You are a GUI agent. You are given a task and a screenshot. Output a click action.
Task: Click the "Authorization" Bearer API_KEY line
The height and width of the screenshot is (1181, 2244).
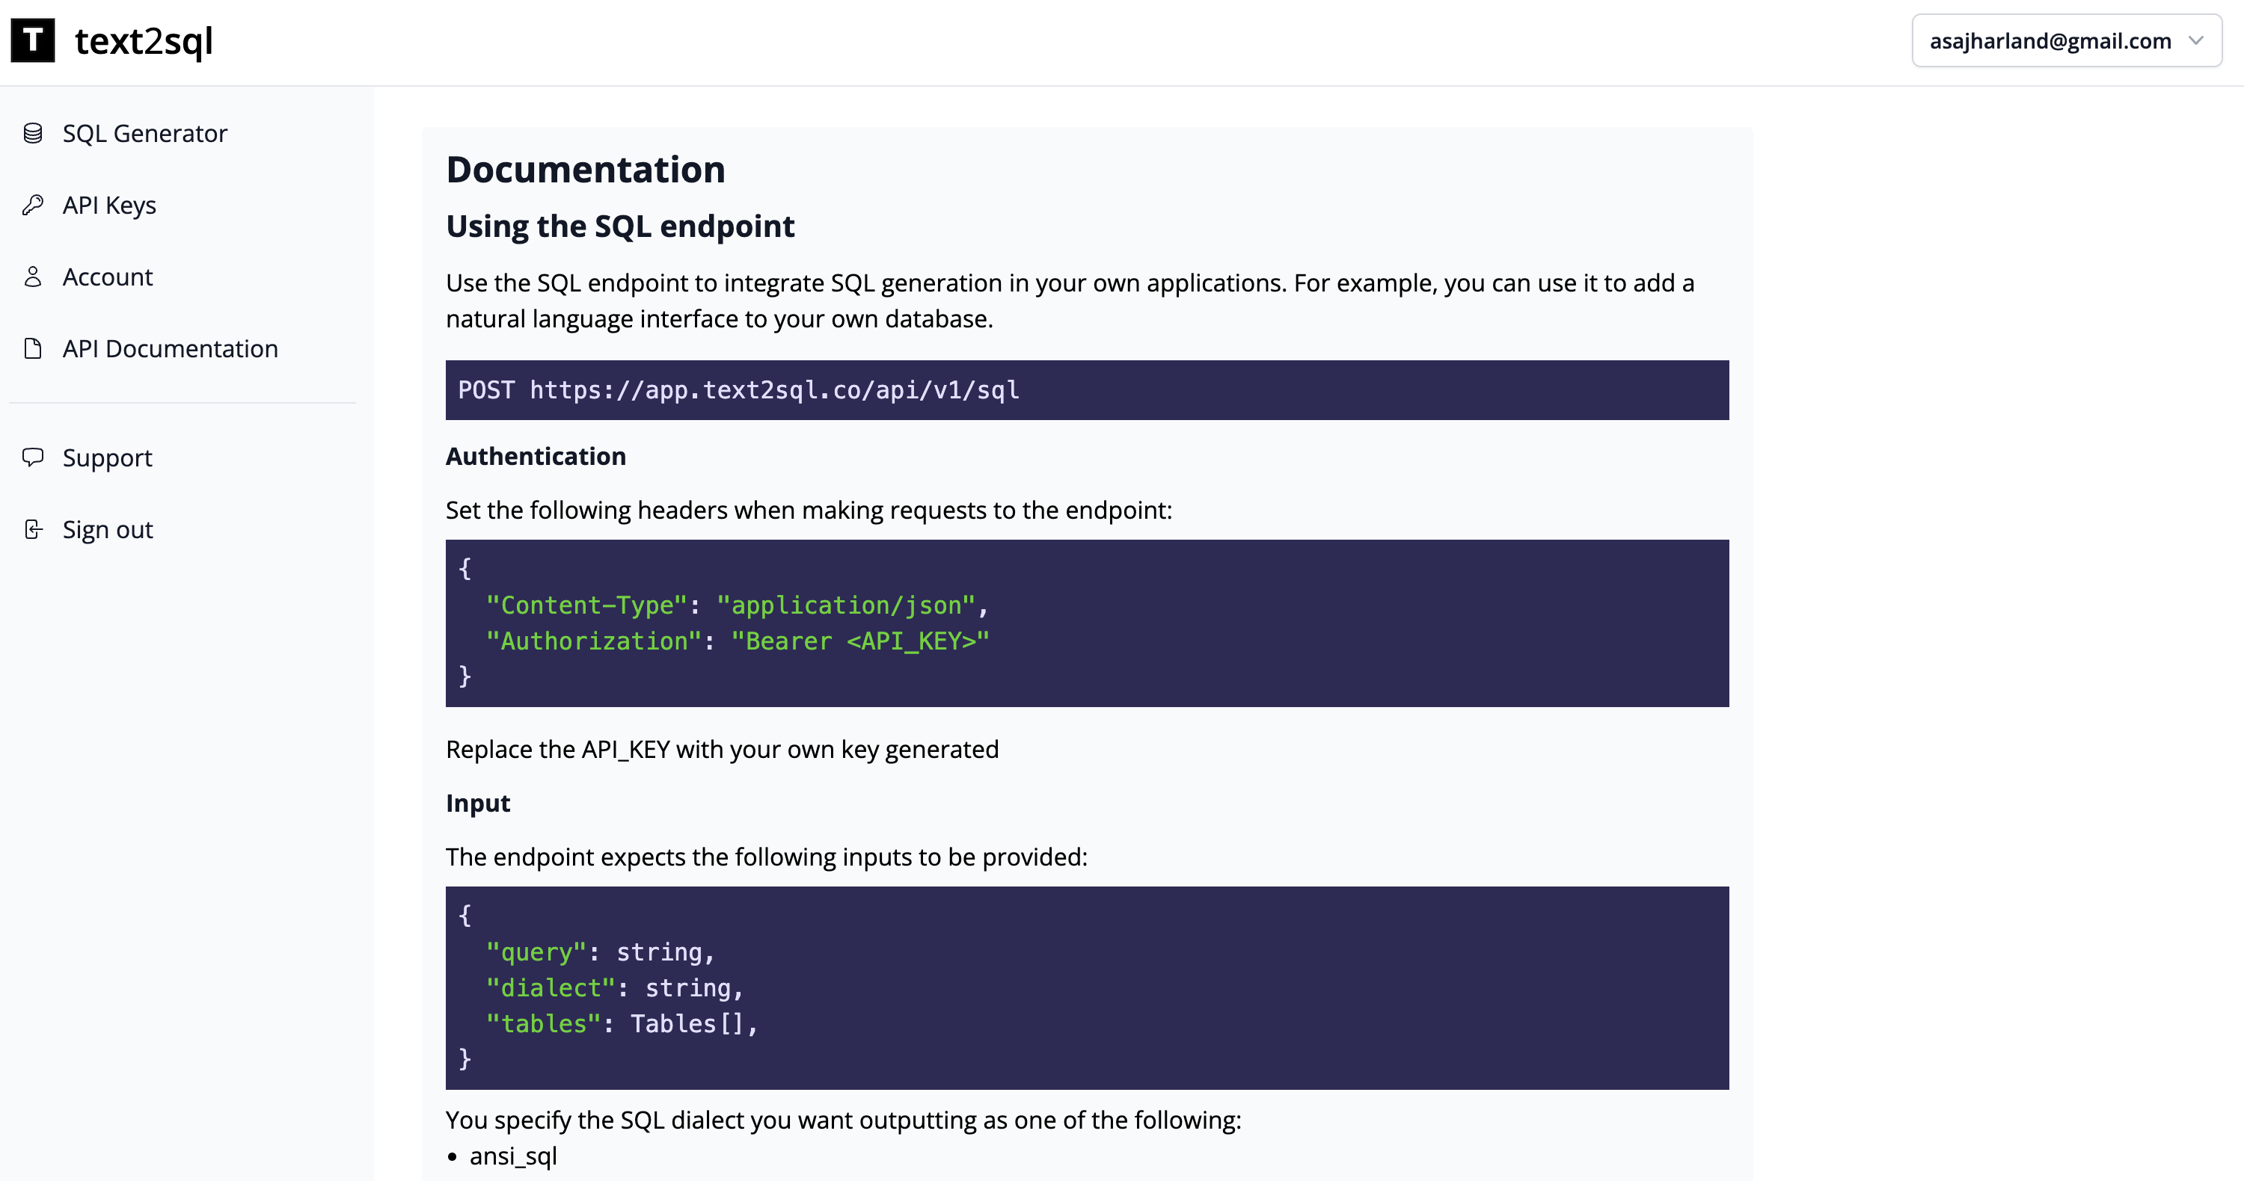click(738, 641)
